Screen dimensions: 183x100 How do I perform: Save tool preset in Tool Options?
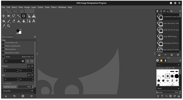click(6, 96)
